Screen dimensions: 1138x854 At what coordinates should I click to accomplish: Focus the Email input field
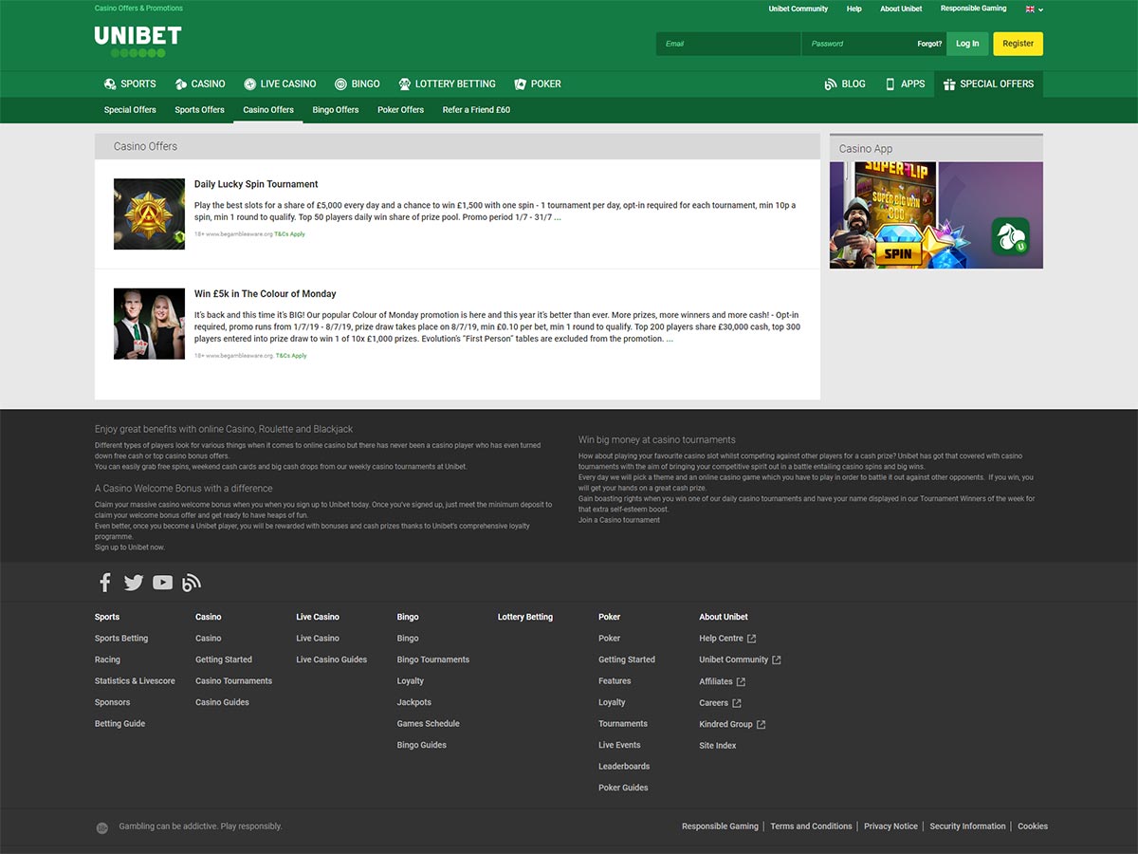tap(728, 44)
